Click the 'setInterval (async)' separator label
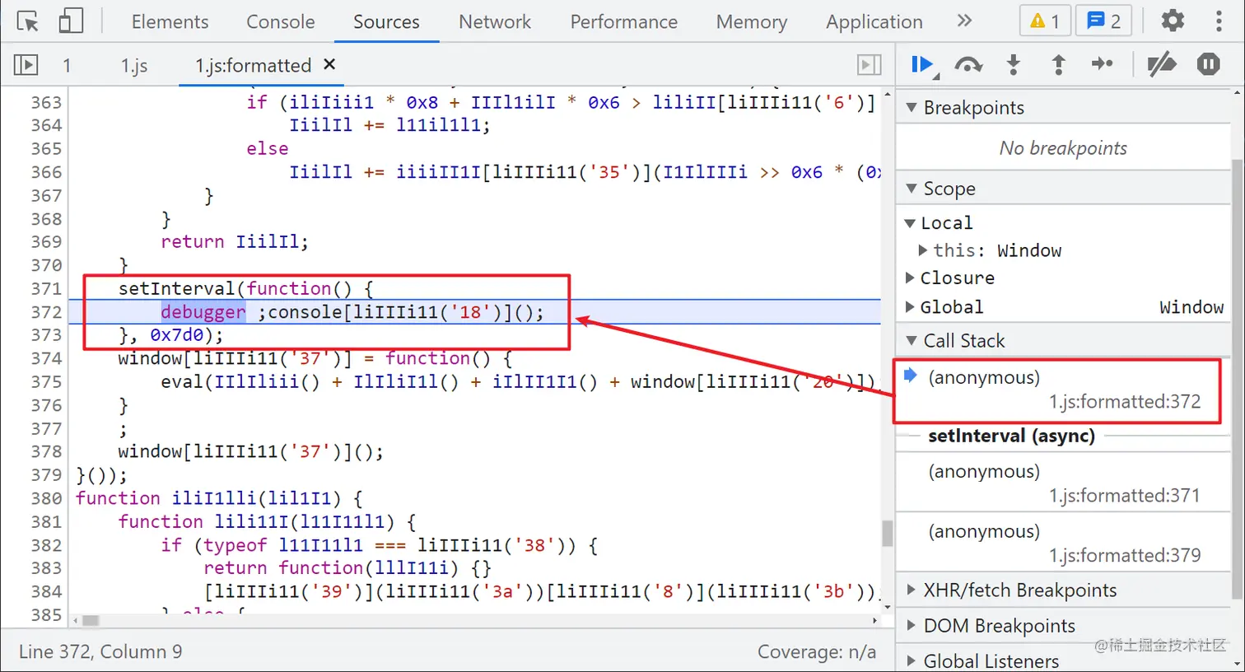The height and width of the screenshot is (672, 1245). pos(1011,436)
